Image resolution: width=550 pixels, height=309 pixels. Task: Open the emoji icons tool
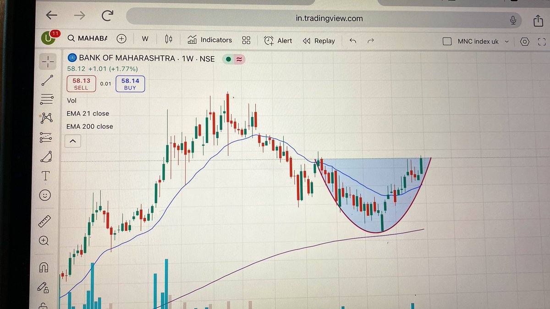point(44,195)
